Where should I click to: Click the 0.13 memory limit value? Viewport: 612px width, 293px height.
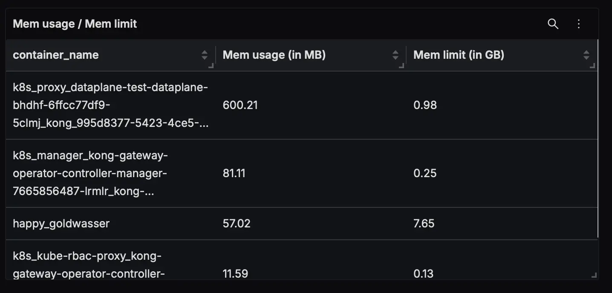coord(423,273)
